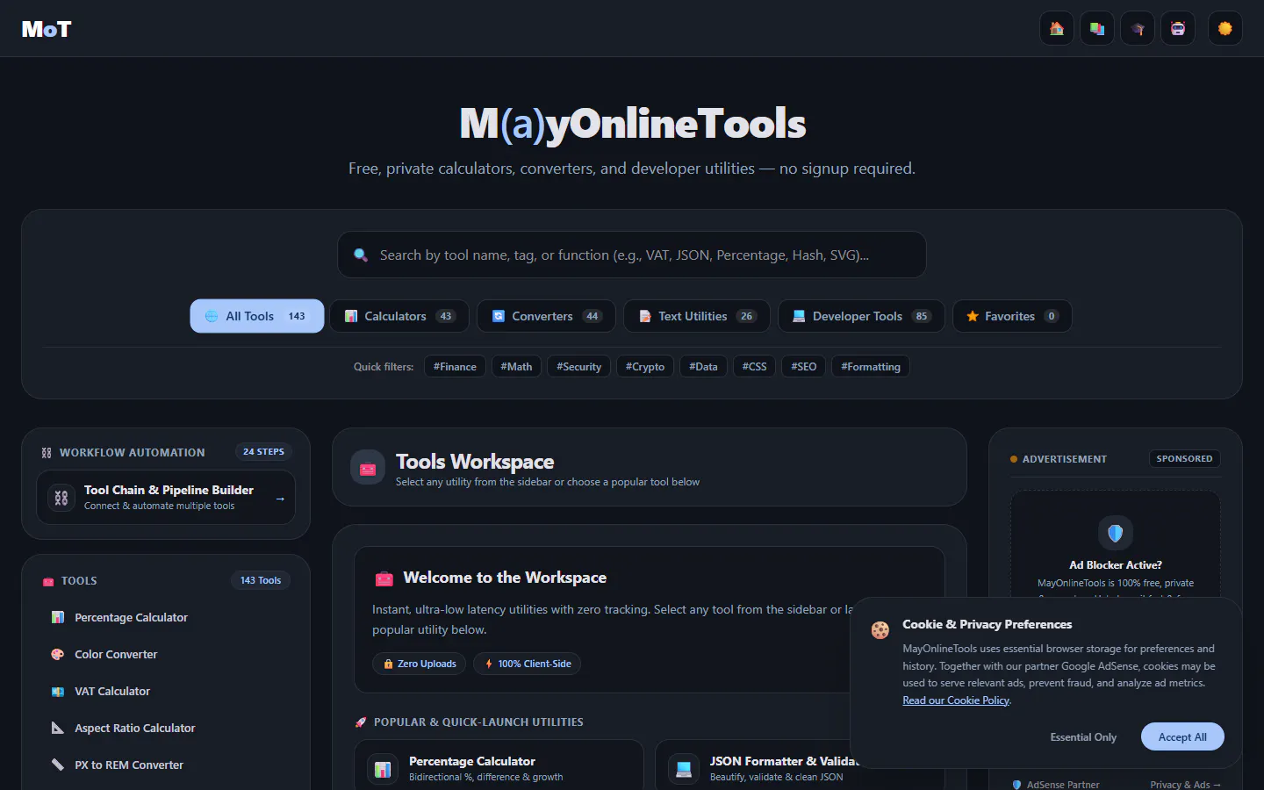Accept all cookies
This screenshot has height=790, width=1264.
1182,737
